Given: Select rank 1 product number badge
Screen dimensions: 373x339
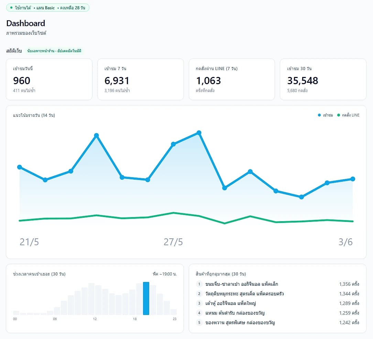Looking at the screenshot, I should [x=199, y=284].
